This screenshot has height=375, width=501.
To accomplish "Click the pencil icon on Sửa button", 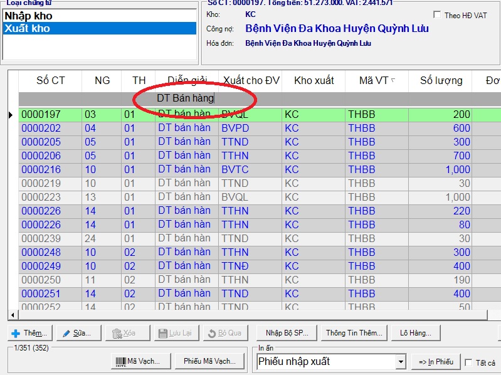I will click(x=66, y=334).
